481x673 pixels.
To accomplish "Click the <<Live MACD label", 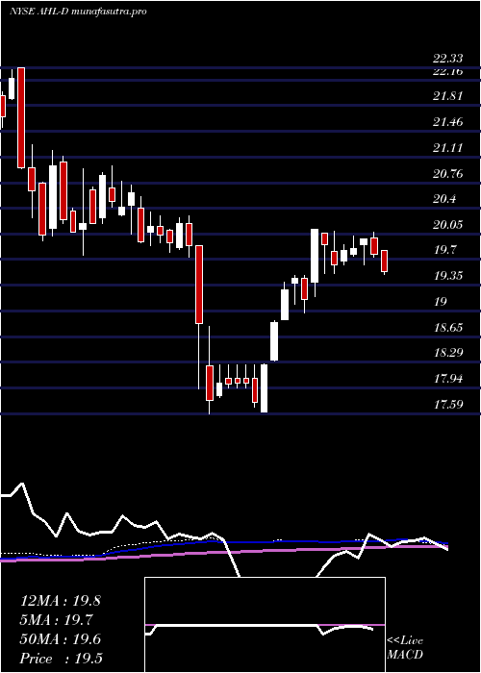I will coord(405,648).
